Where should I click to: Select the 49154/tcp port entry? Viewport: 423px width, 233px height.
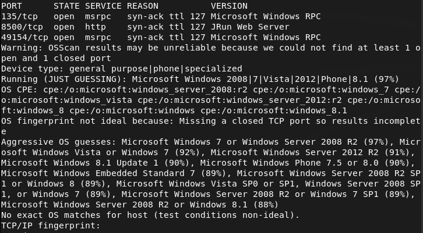tap(23, 37)
